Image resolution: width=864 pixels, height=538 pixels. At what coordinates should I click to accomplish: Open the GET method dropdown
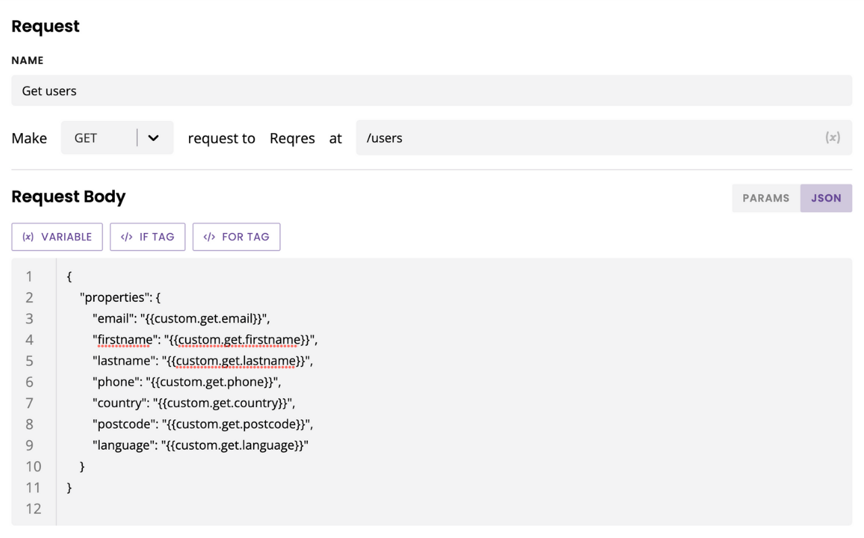point(101,138)
